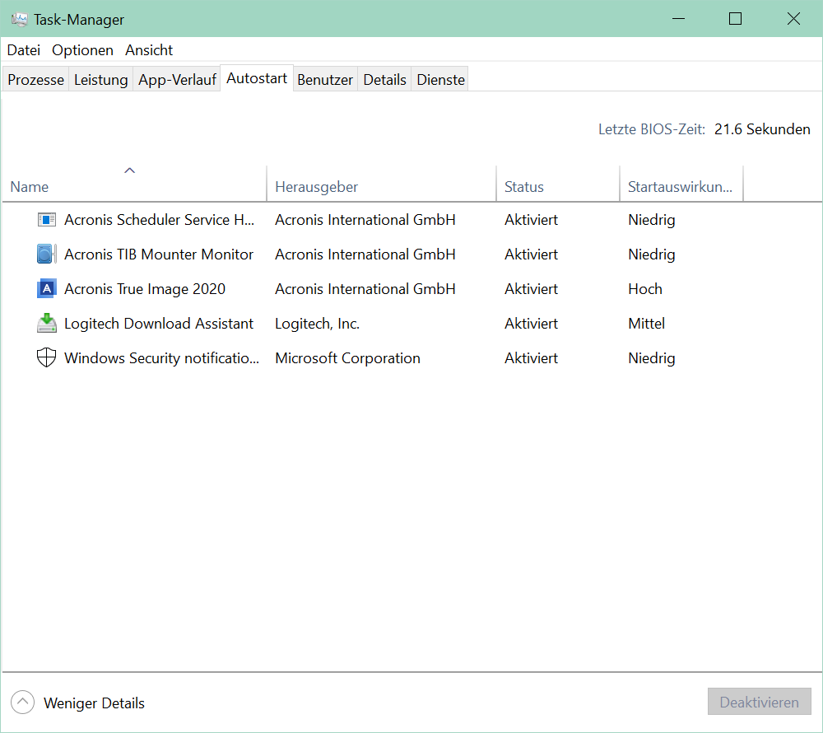
Task: Click the Windows Security shield icon
Action: click(47, 358)
